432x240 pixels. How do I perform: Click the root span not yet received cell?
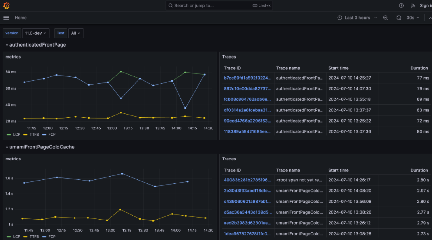[299, 180]
